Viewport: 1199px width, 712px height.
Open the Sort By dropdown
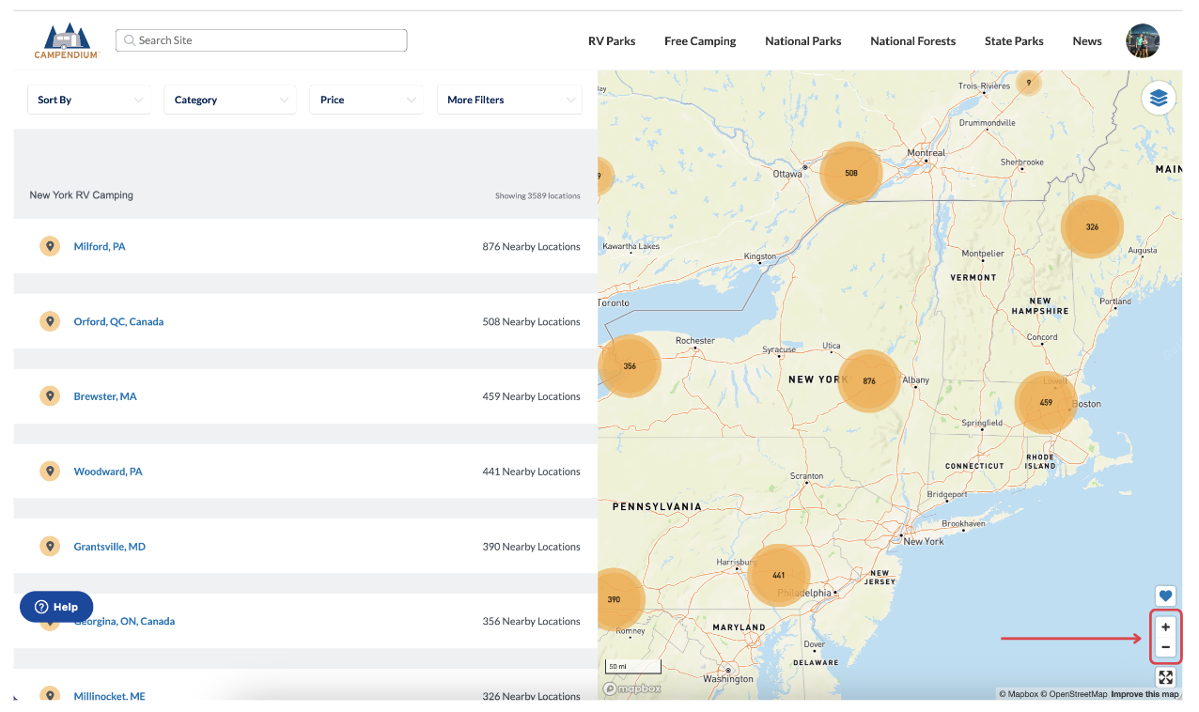89,100
